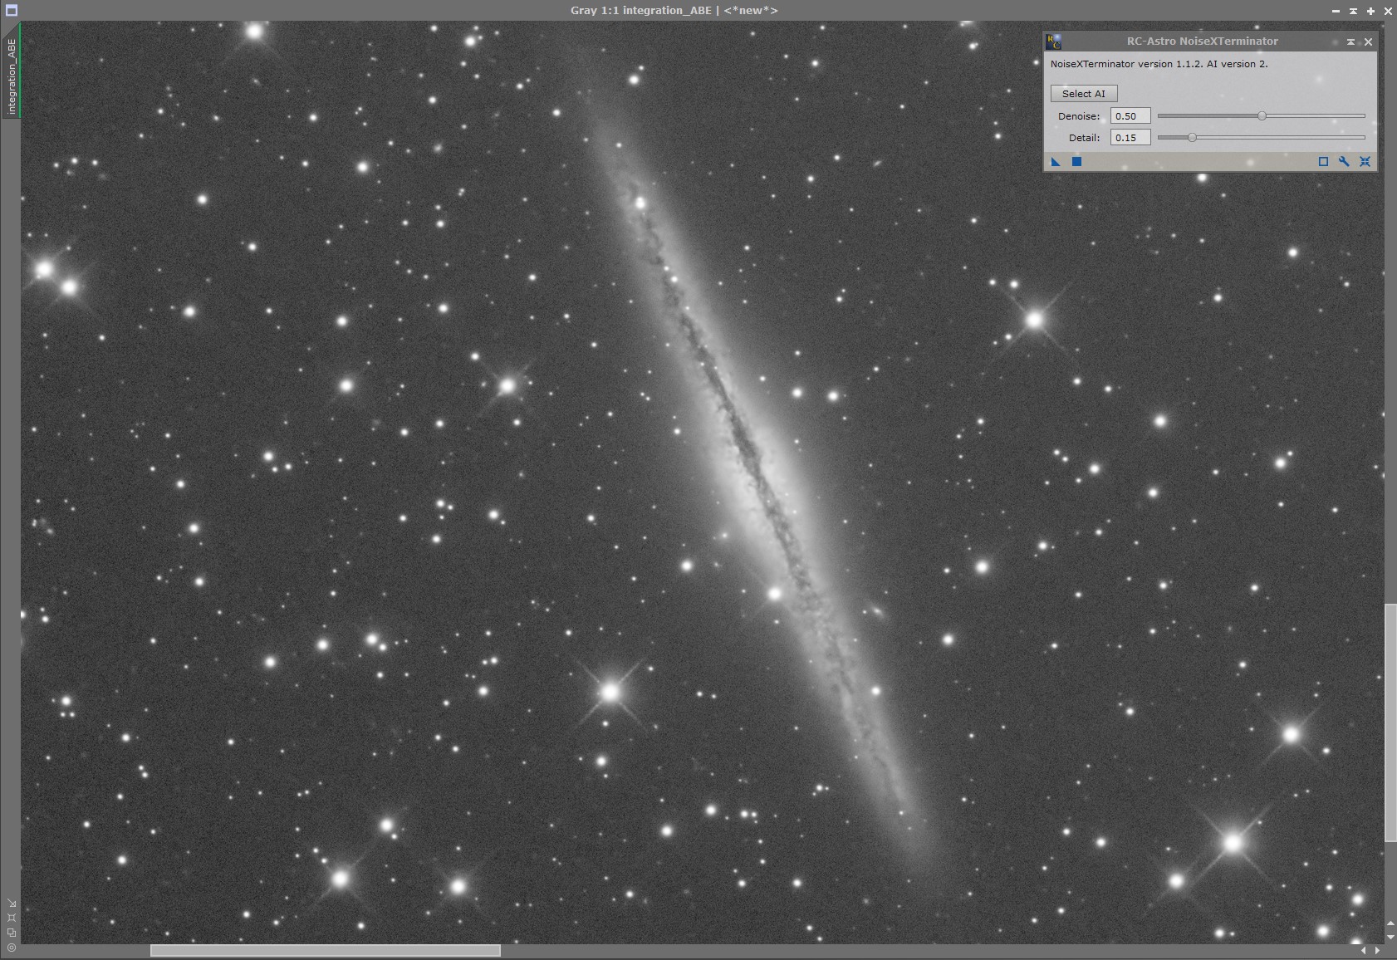This screenshot has width=1397, height=960.
Task: Click the Denoise value field
Action: coord(1130,116)
